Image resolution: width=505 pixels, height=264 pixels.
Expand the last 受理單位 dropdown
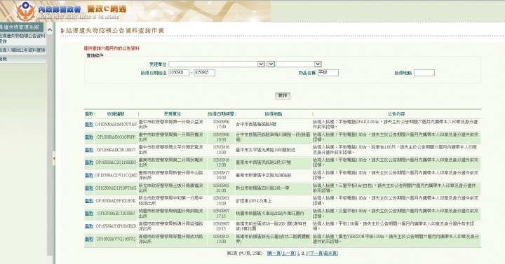[x=318, y=64]
